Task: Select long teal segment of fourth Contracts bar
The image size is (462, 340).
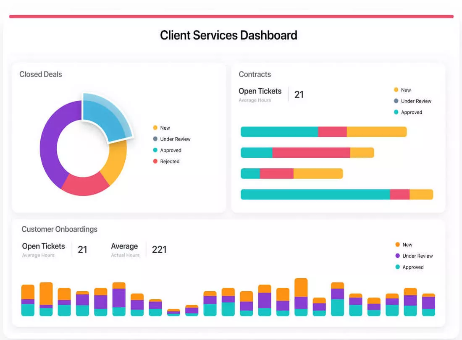Action: [315, 194]
